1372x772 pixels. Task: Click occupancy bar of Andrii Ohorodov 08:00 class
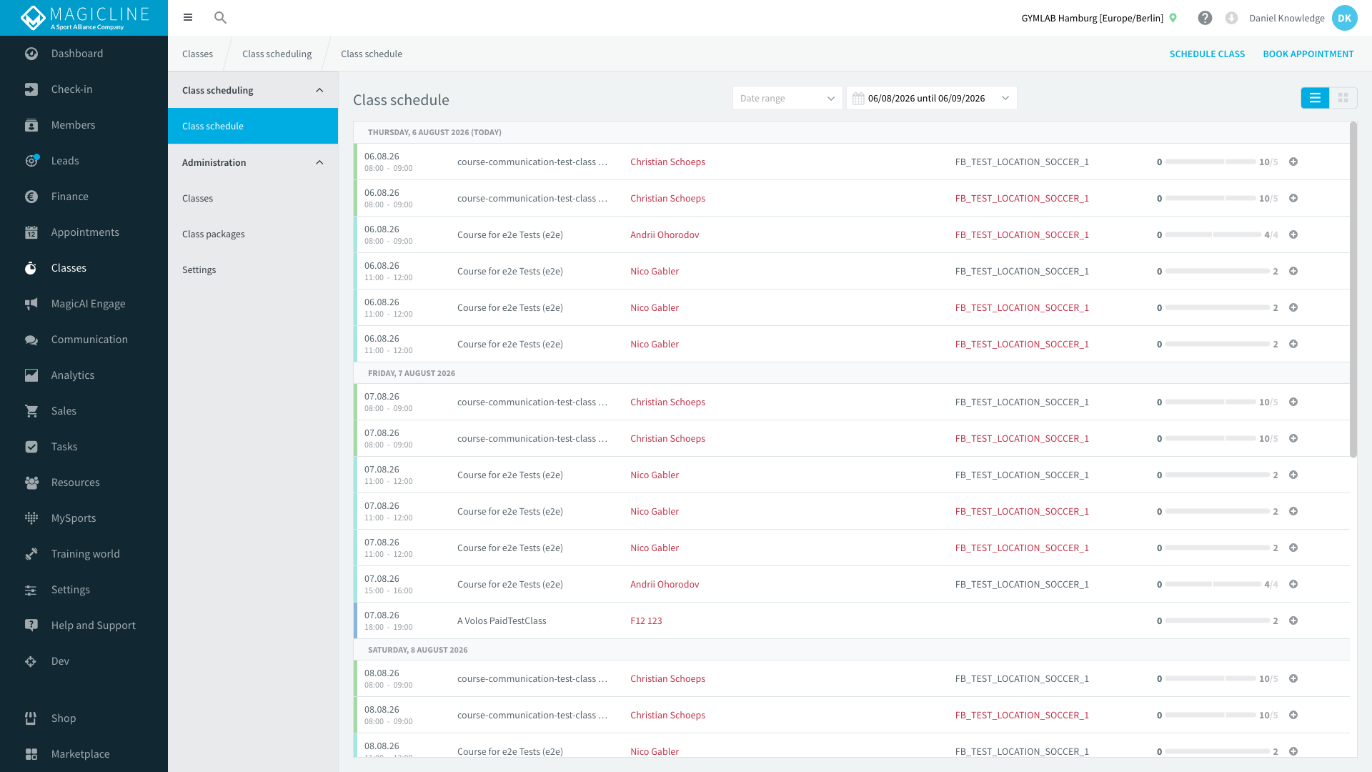[x=1213, y=234]
